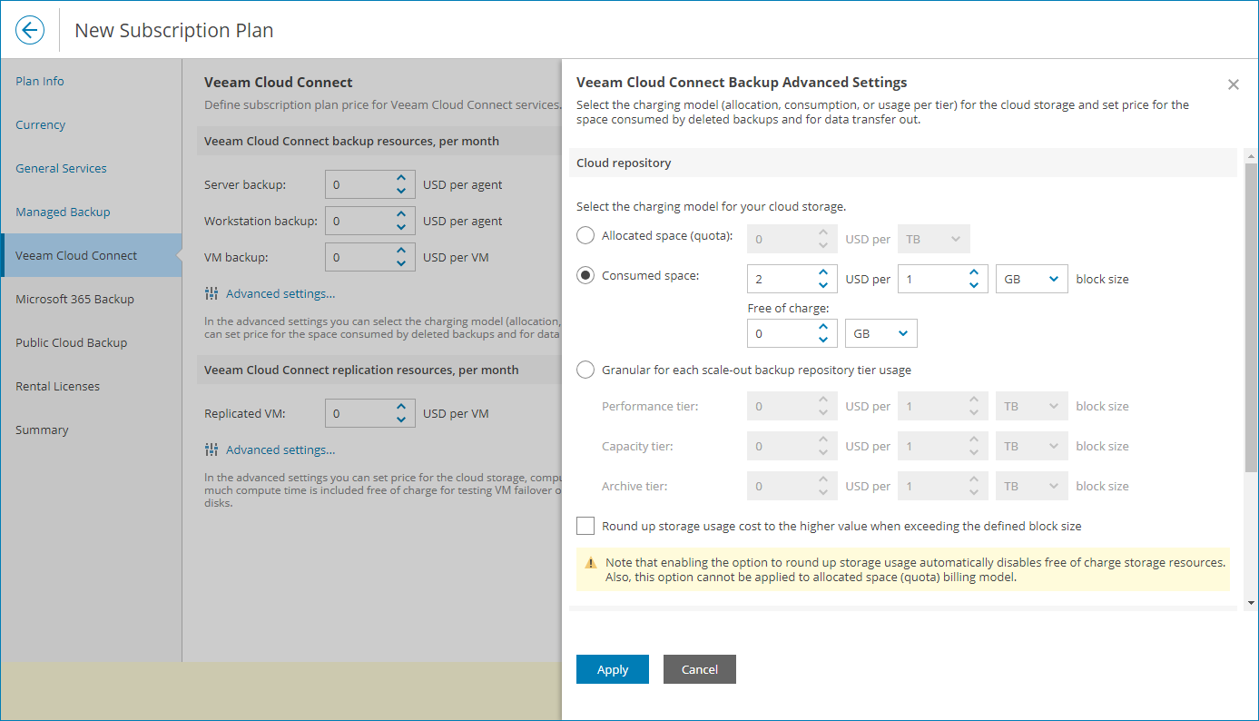Choose Granular for each scale-out backup repository tier
The height and width of the screenshot is (721, 1259).
(585, 369)
